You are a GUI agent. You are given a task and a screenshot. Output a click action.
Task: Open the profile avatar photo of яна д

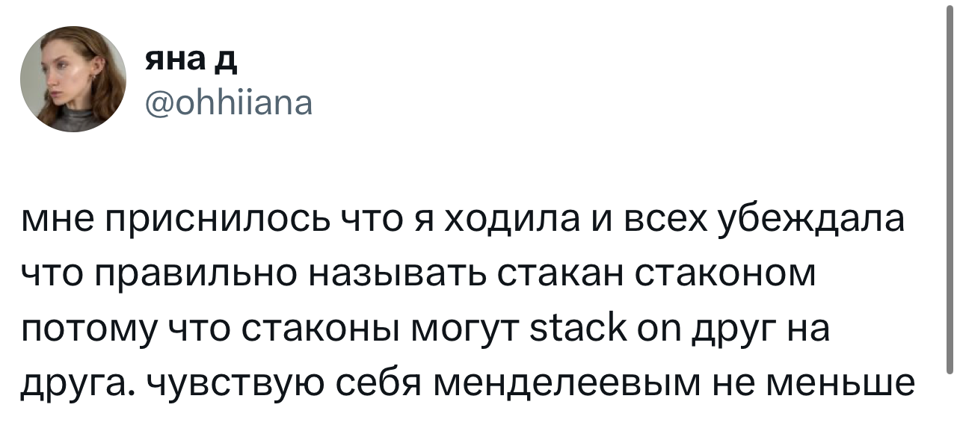[x=73, y=79]
